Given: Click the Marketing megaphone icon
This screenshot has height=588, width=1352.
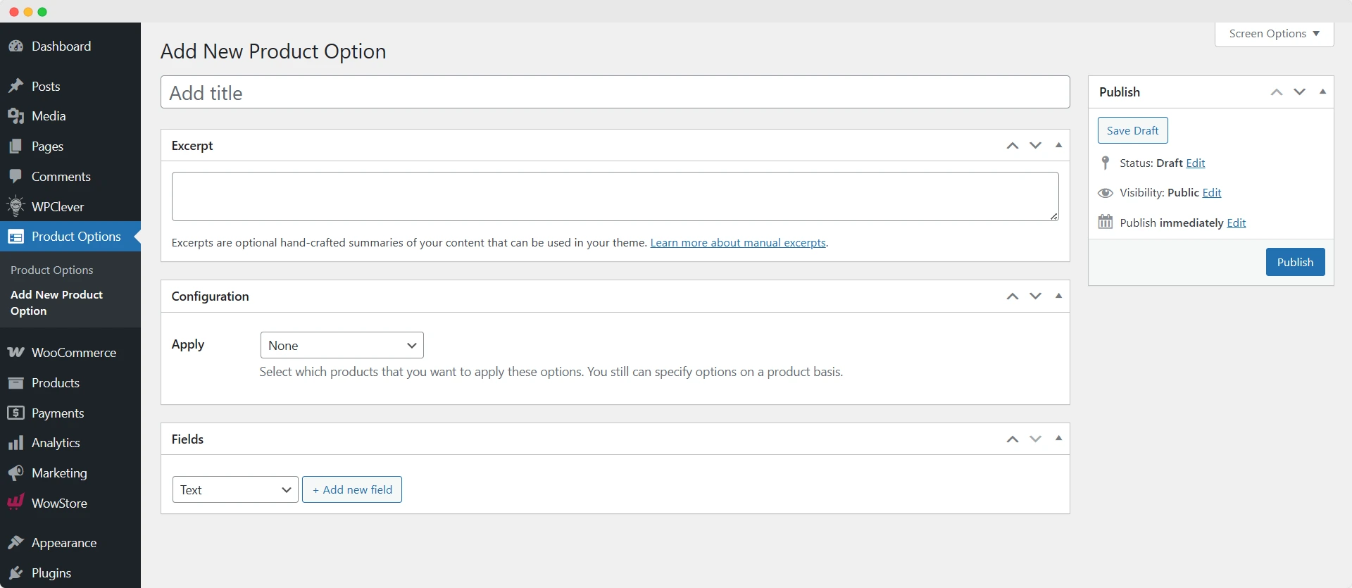Looking at the screenshot, I should pos(15,473).
